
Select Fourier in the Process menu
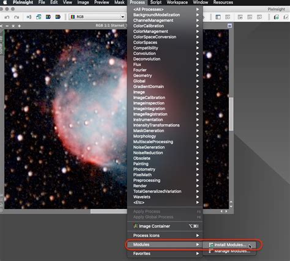[165, 70]
